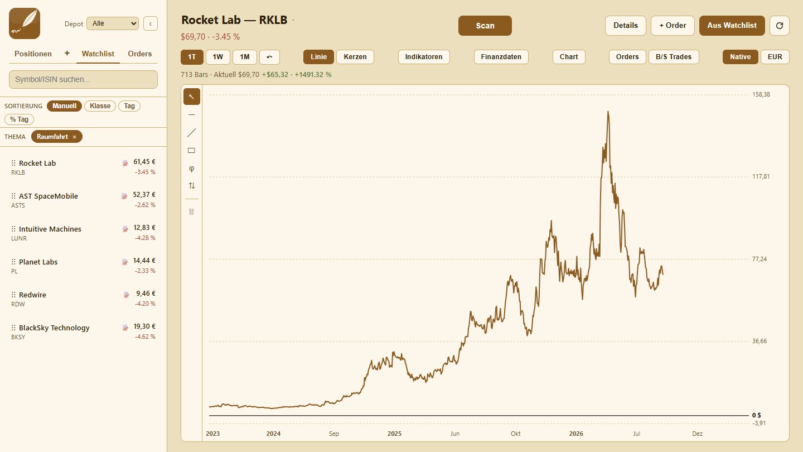803x452 pixels.
Task: Open the Indikatoren menu
Action: [x=424, y=57]
